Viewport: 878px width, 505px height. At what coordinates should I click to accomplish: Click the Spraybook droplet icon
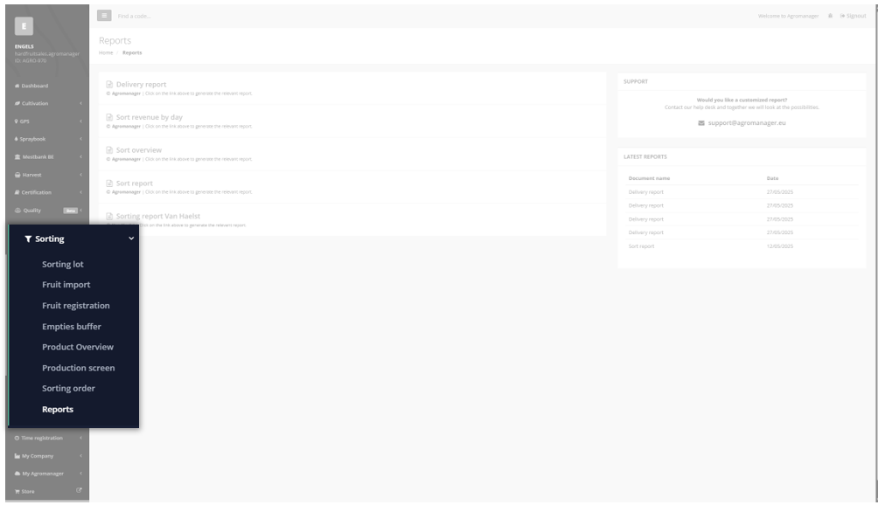click(x=17, y=139)
